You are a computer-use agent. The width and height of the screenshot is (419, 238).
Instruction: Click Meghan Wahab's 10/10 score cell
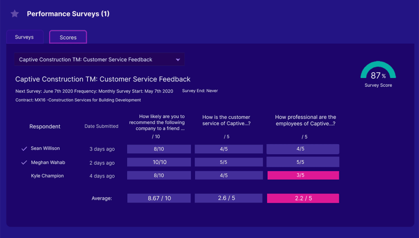point(159,162)
